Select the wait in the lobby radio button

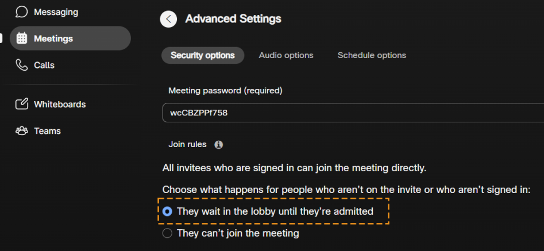tap(167, 211)
